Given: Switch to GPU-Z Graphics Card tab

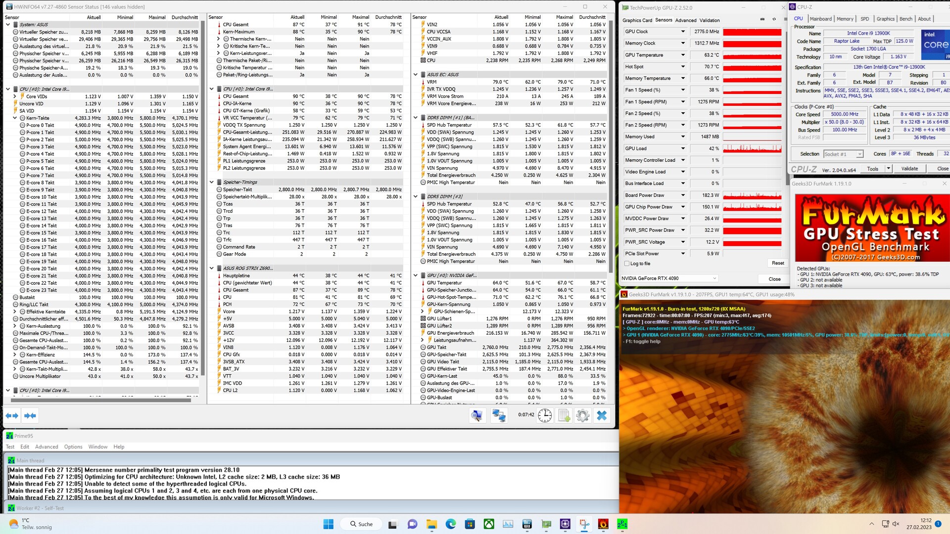Looking at the screenshot, I should pyautogui.click(x=637, y=20).
